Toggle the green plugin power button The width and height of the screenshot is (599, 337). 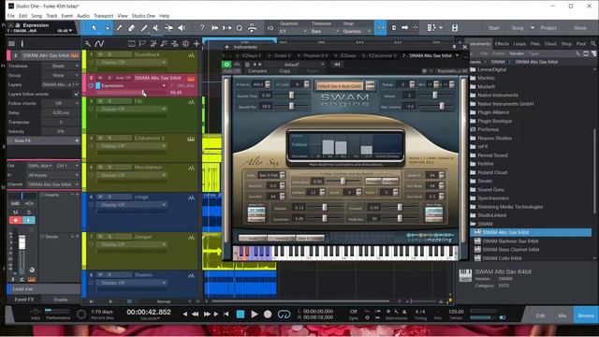pos(226,65)
